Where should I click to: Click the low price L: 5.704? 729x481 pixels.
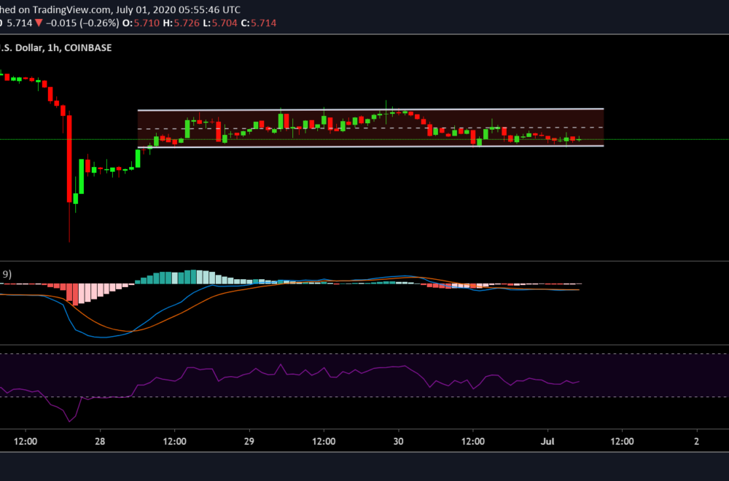[220, 23]
